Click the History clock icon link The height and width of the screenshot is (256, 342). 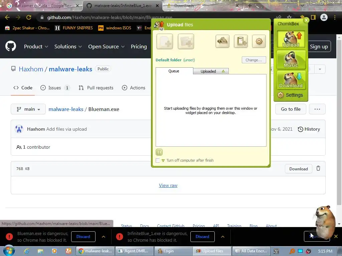point(309,129)
